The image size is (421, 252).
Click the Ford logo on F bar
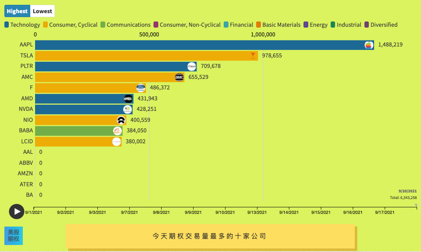[141, 88]
